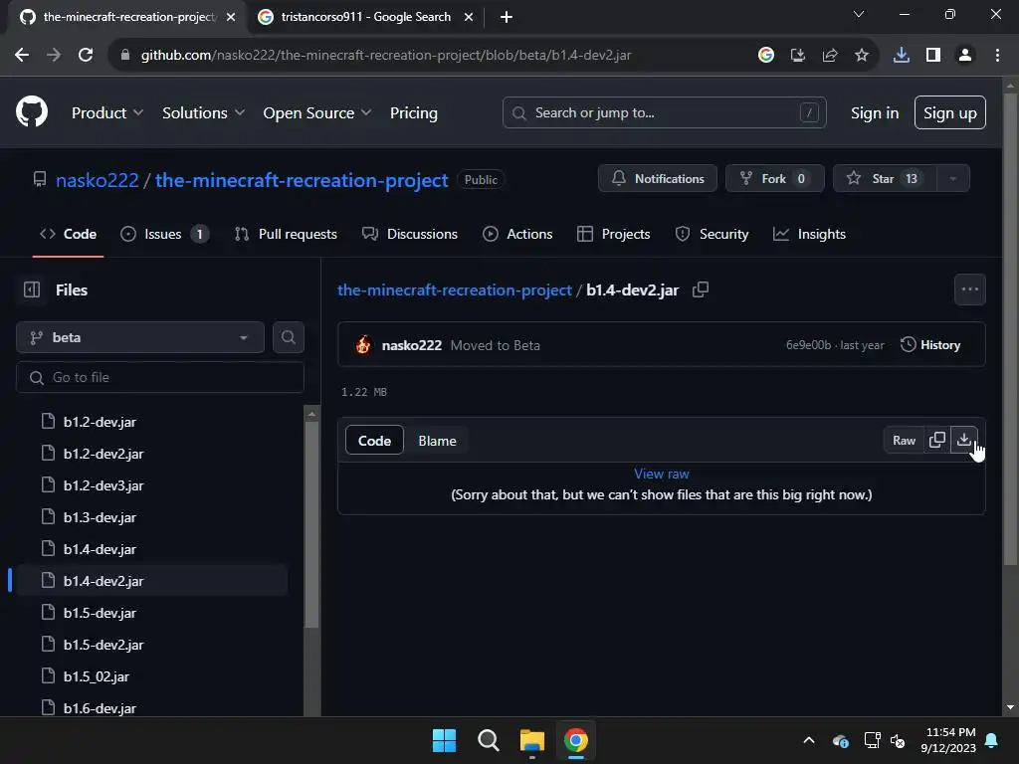The image size is (1019, 764).
Task: Open commit 6e9e00b link
Action: pos(808,345)
